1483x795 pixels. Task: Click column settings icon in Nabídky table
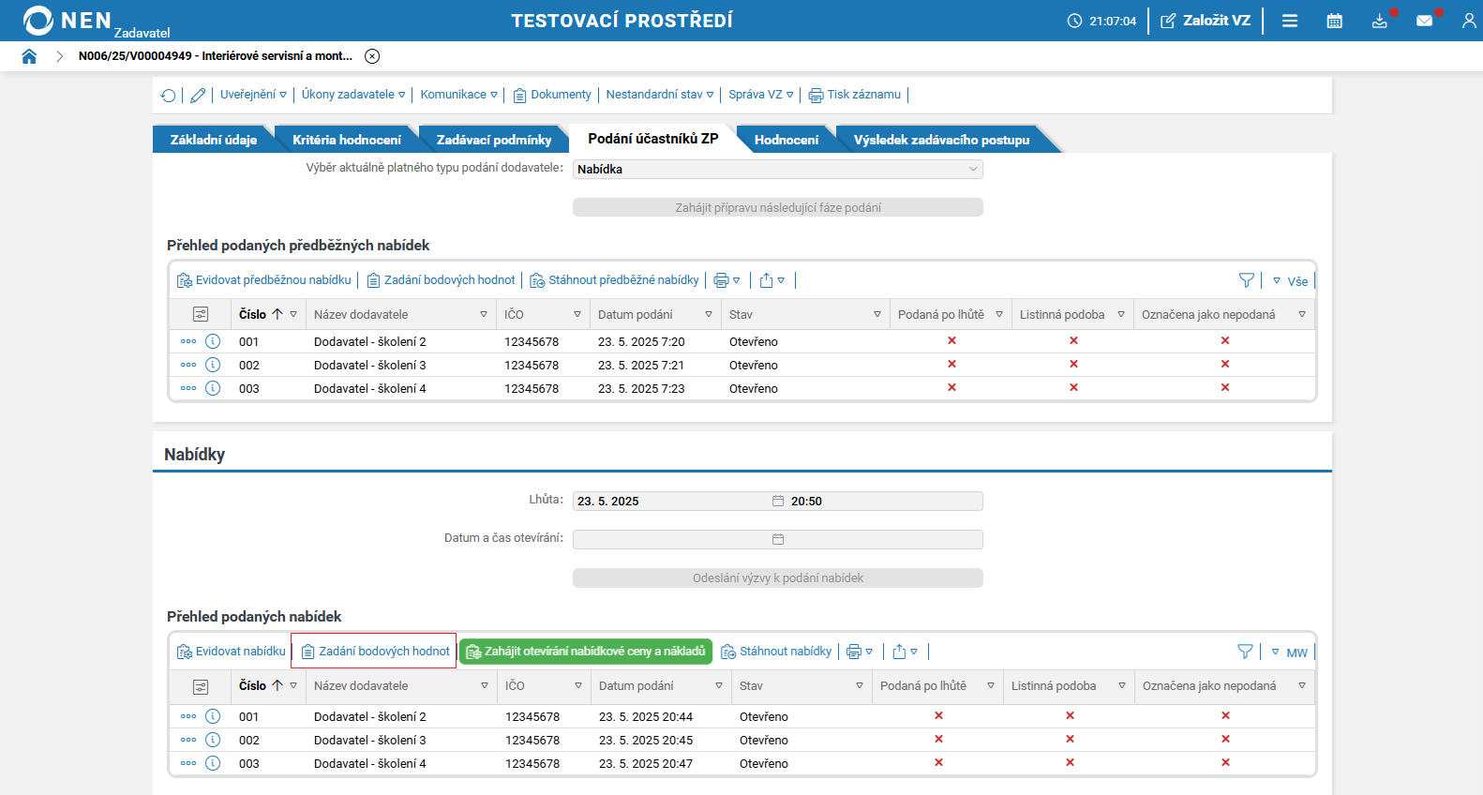[x=201, y=686]
